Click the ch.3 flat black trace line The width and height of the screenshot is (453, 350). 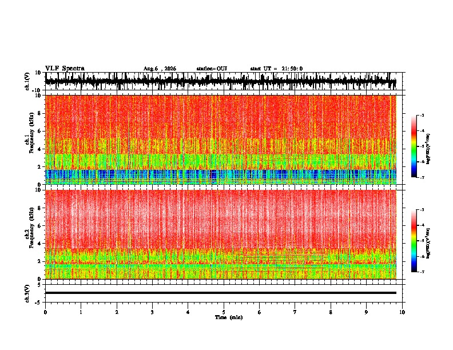pos(221,293)
